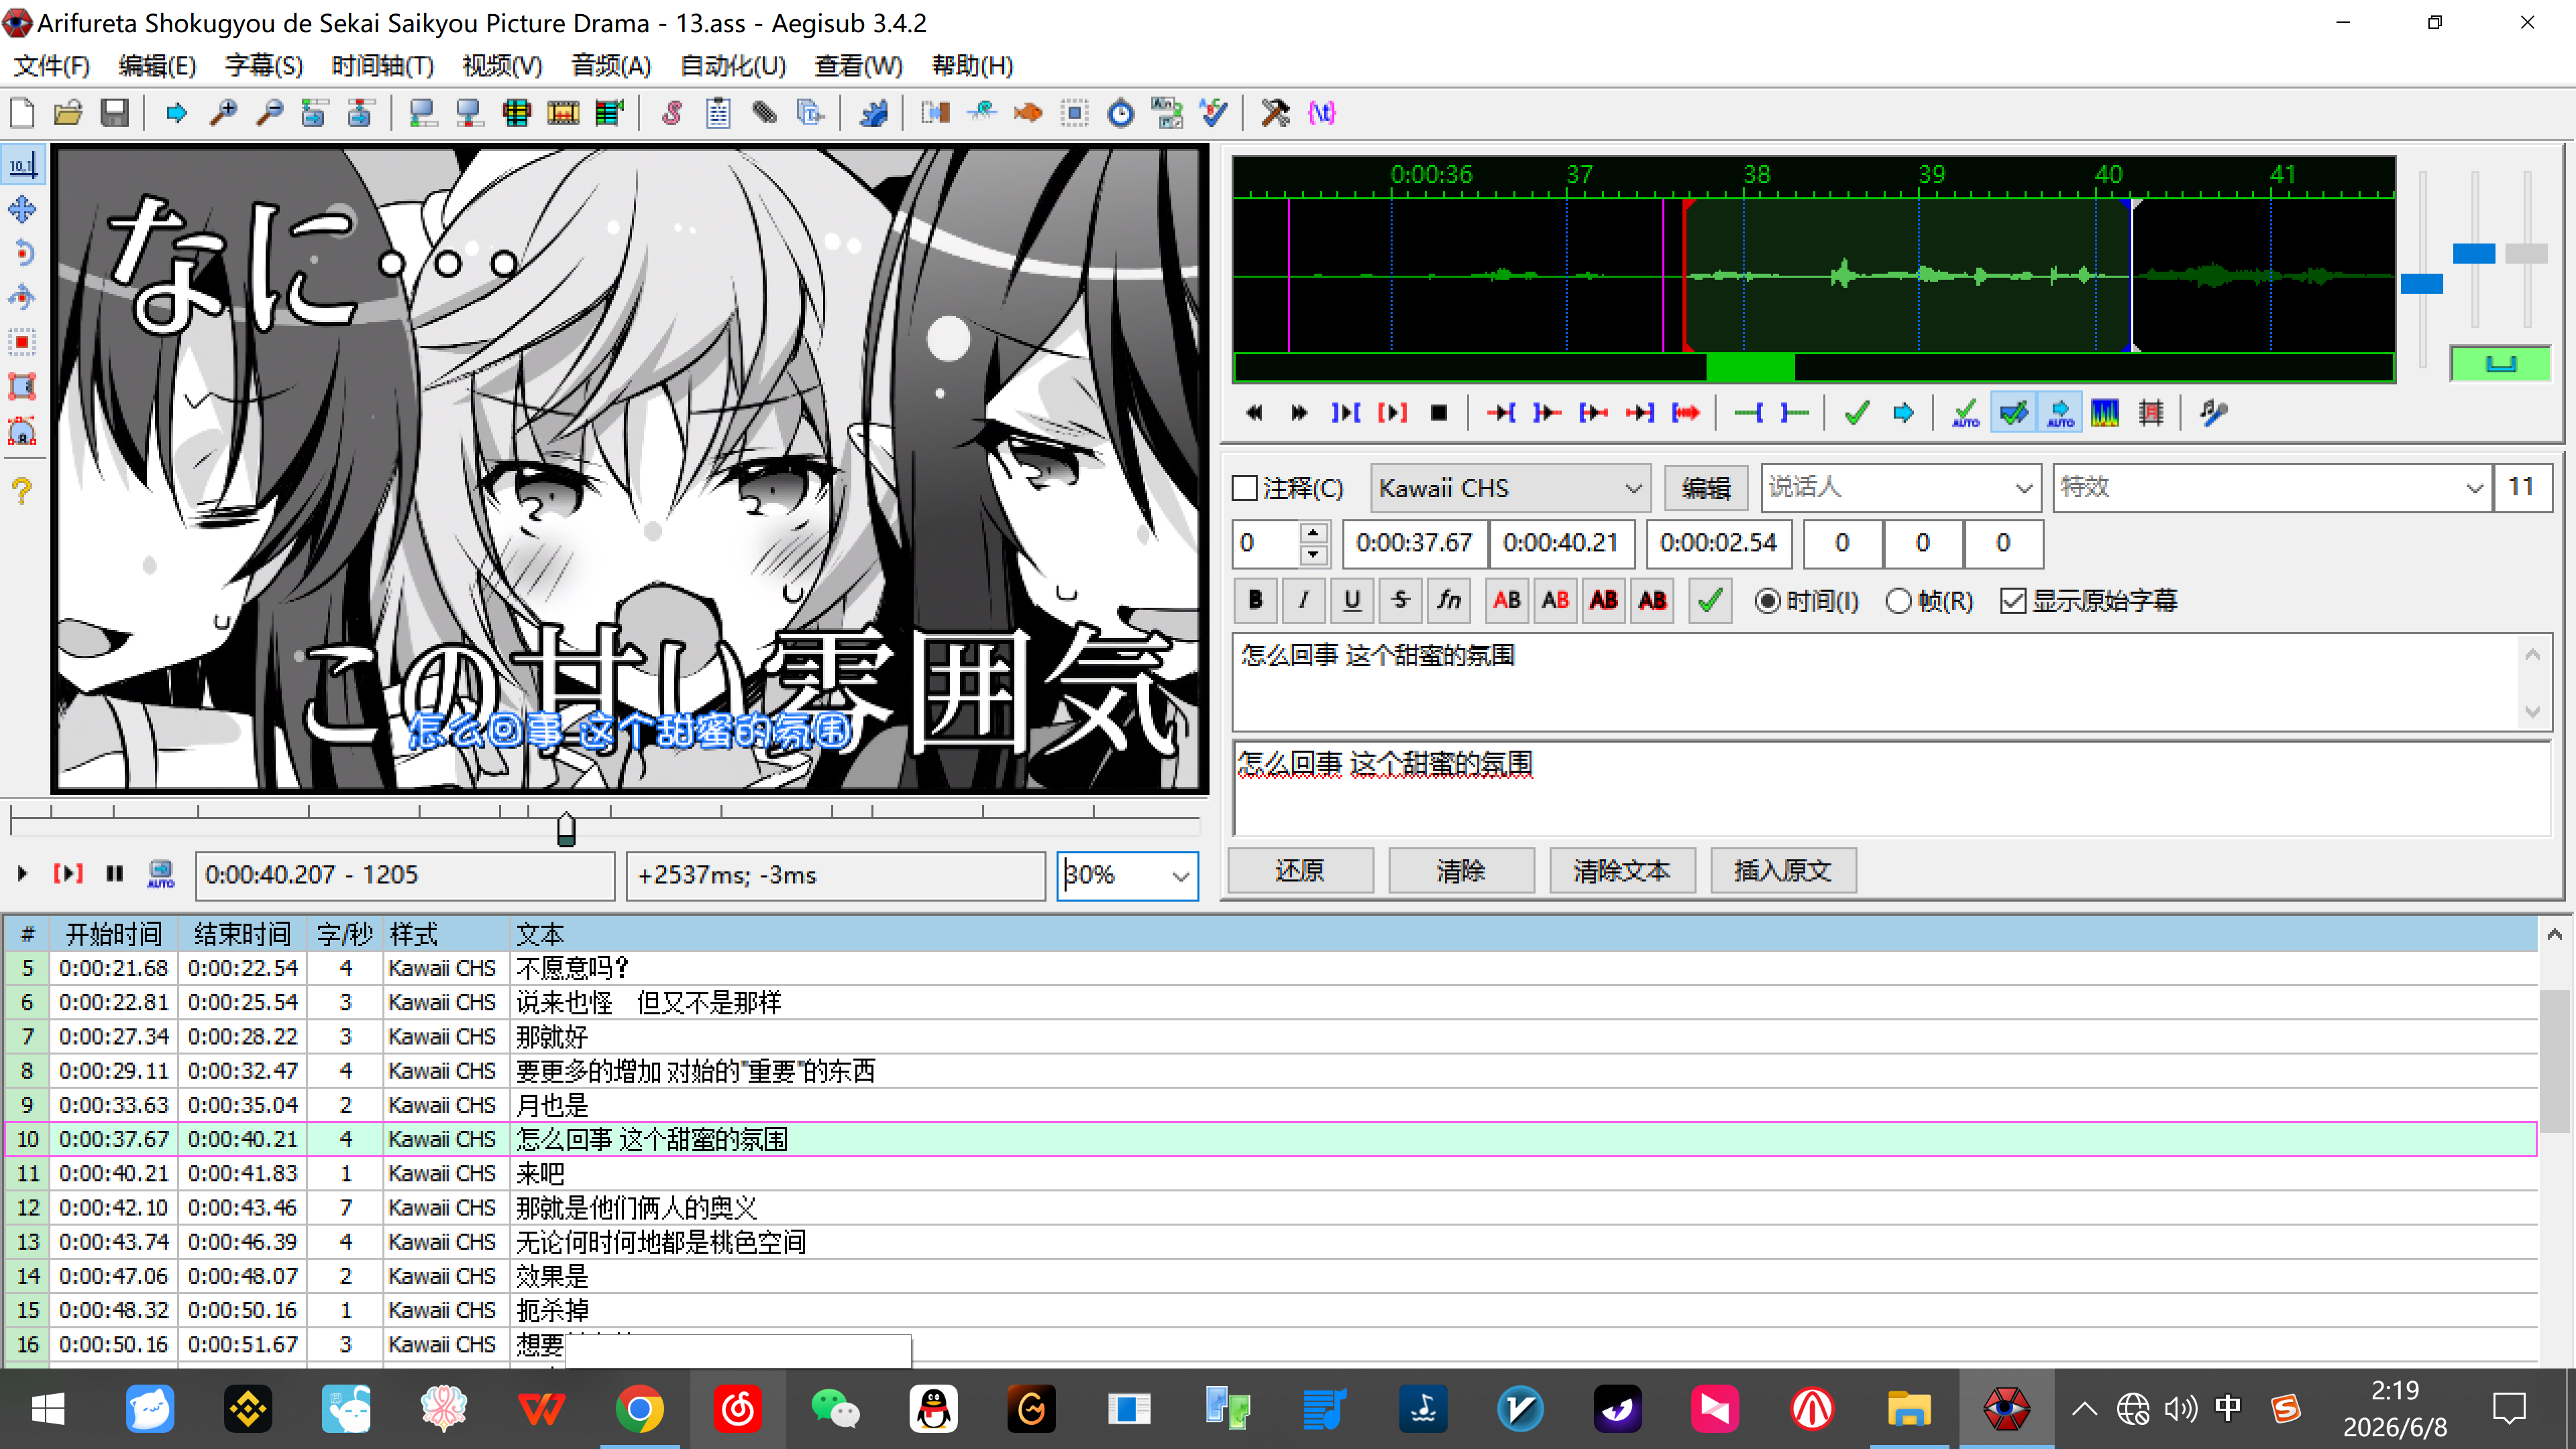Select the scale subtitles tool
2576x1449 pixels.
pos(22,342)
